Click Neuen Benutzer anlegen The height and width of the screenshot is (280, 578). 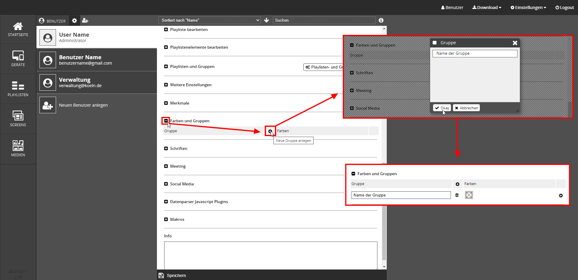click(x=83, y=105)
